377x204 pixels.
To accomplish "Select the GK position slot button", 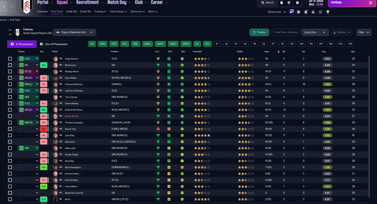I will point(92,44).
